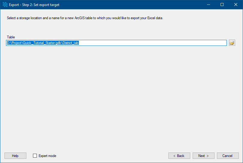The height and width of the screenshot is (163, 243).
Task: Click empty space right of the path text
Action: pos(153,43)
